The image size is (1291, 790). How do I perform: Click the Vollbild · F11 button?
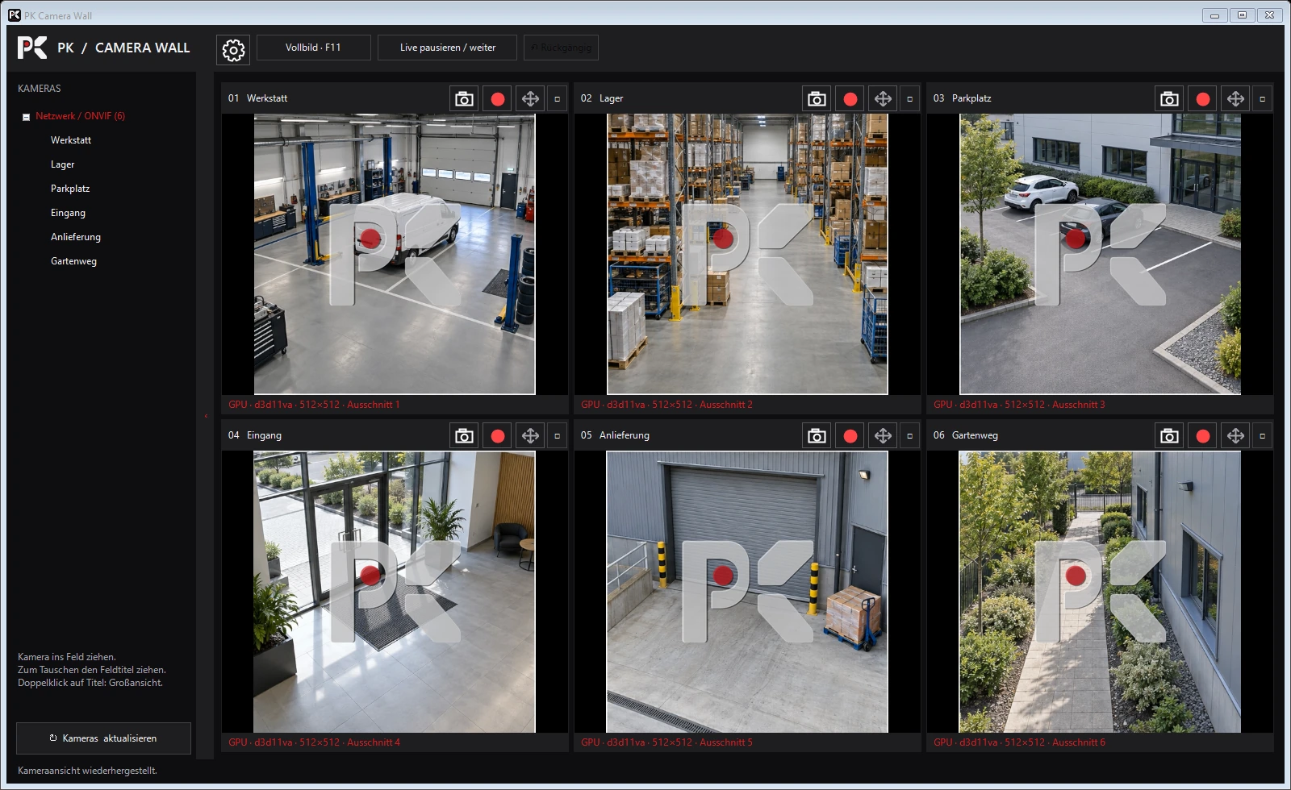click(314, 48)
